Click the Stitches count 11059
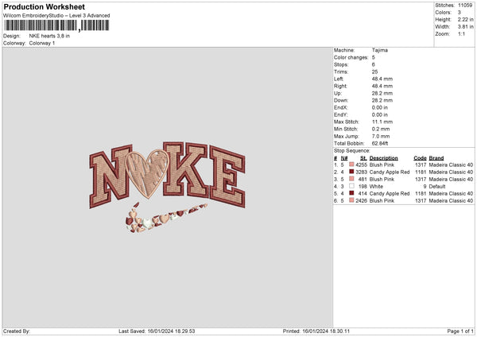This screenshot has width=477, height=337. tap(465, 6)
